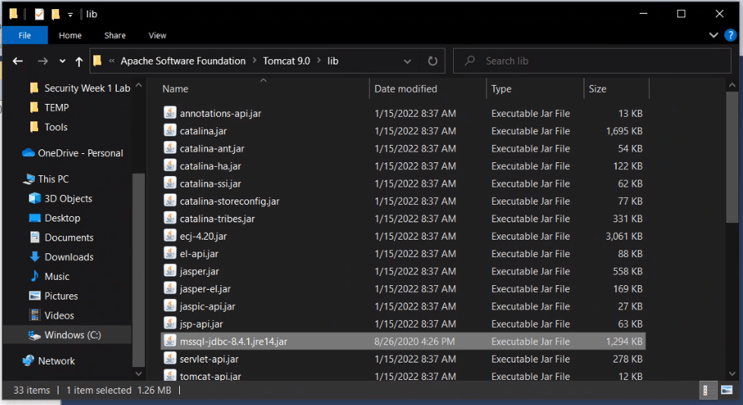Open recent locations dropdown arrow
This screenshot has height=405, width=743.
click(62, 61)
